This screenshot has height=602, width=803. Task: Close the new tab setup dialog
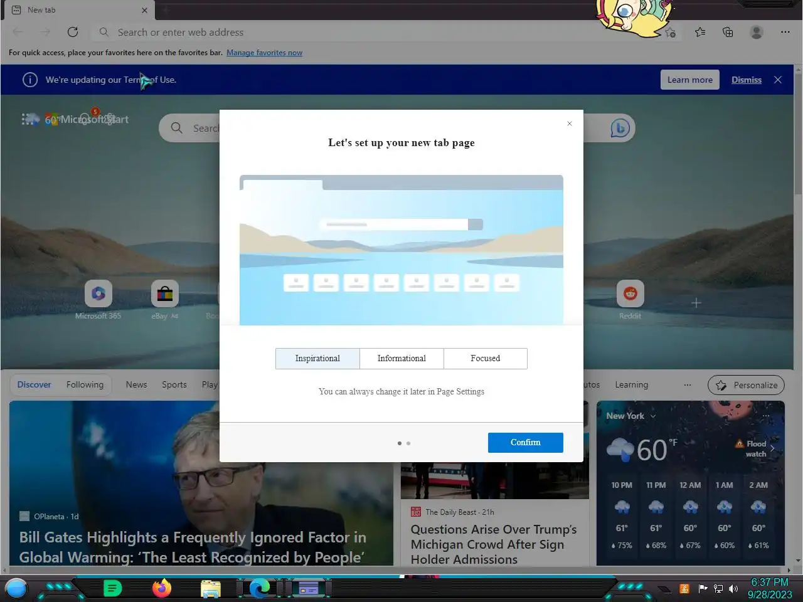point(570,124)
